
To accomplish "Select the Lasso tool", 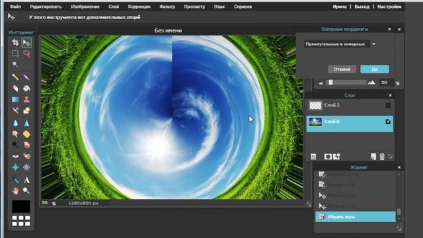I will click(x=26, y=54).
